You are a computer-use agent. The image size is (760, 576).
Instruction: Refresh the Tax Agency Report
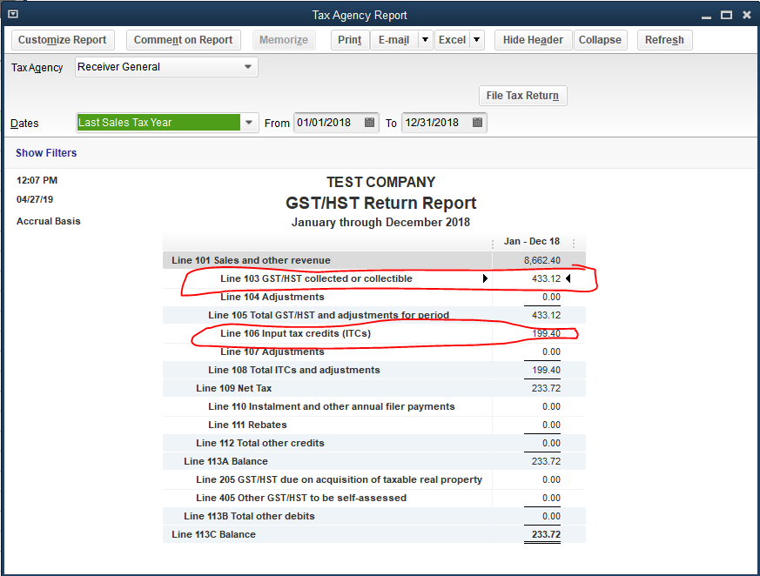664,39
